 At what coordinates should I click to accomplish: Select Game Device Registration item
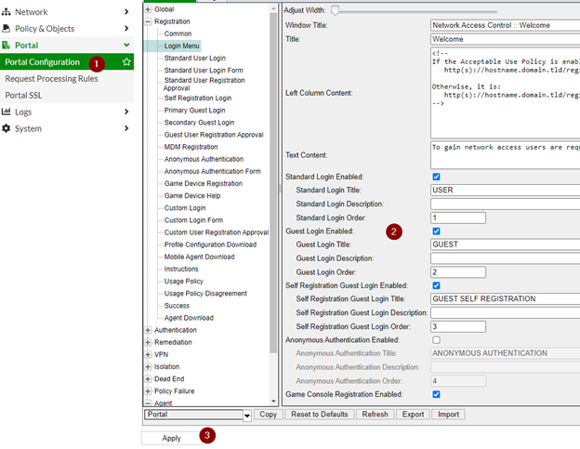pos(203,183)
